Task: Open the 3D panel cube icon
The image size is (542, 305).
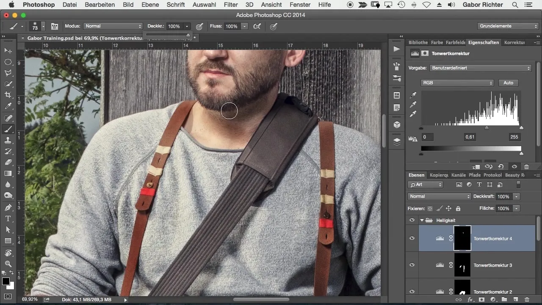Action: click(396, 125)
